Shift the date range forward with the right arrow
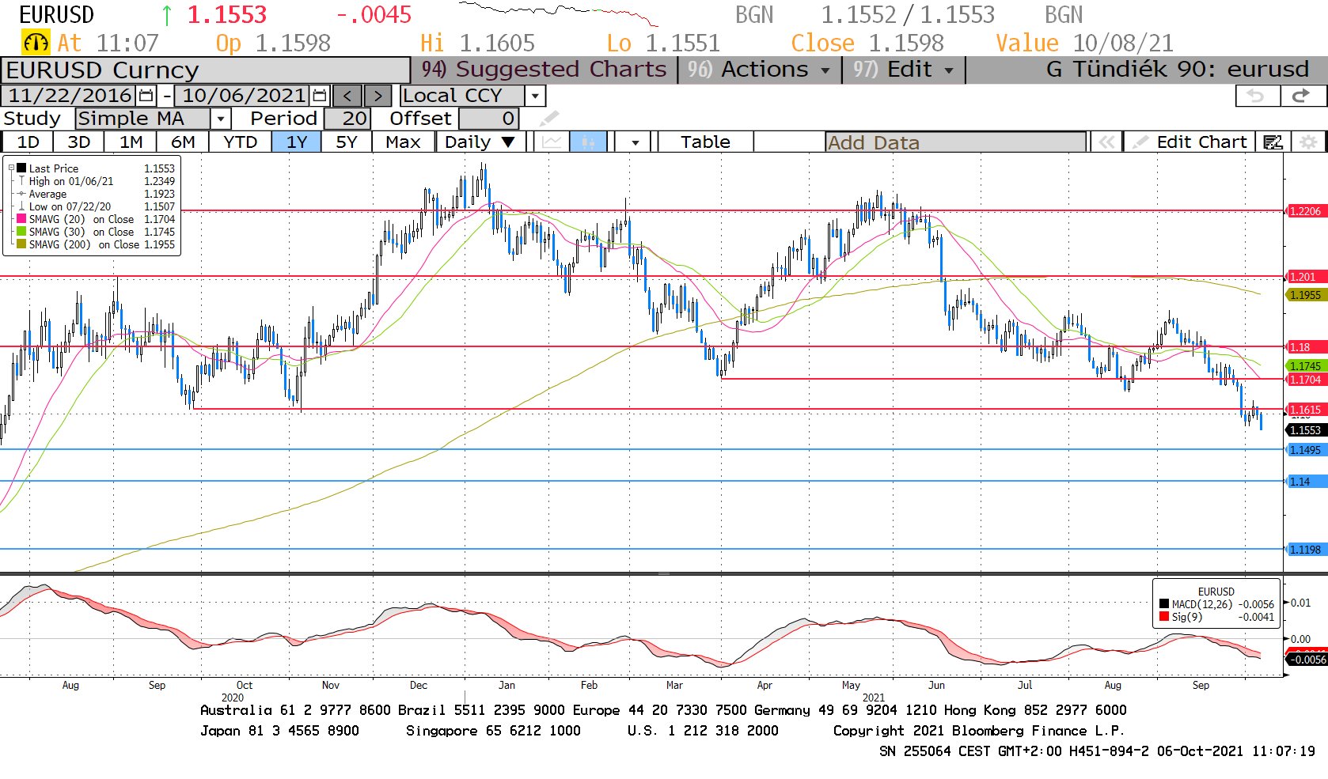This screenshot has width=1328, height=779. click(378, 96)
